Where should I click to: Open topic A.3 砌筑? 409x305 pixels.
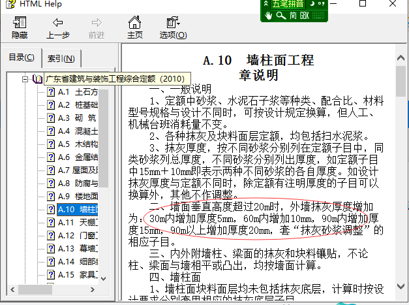(77, 118)
